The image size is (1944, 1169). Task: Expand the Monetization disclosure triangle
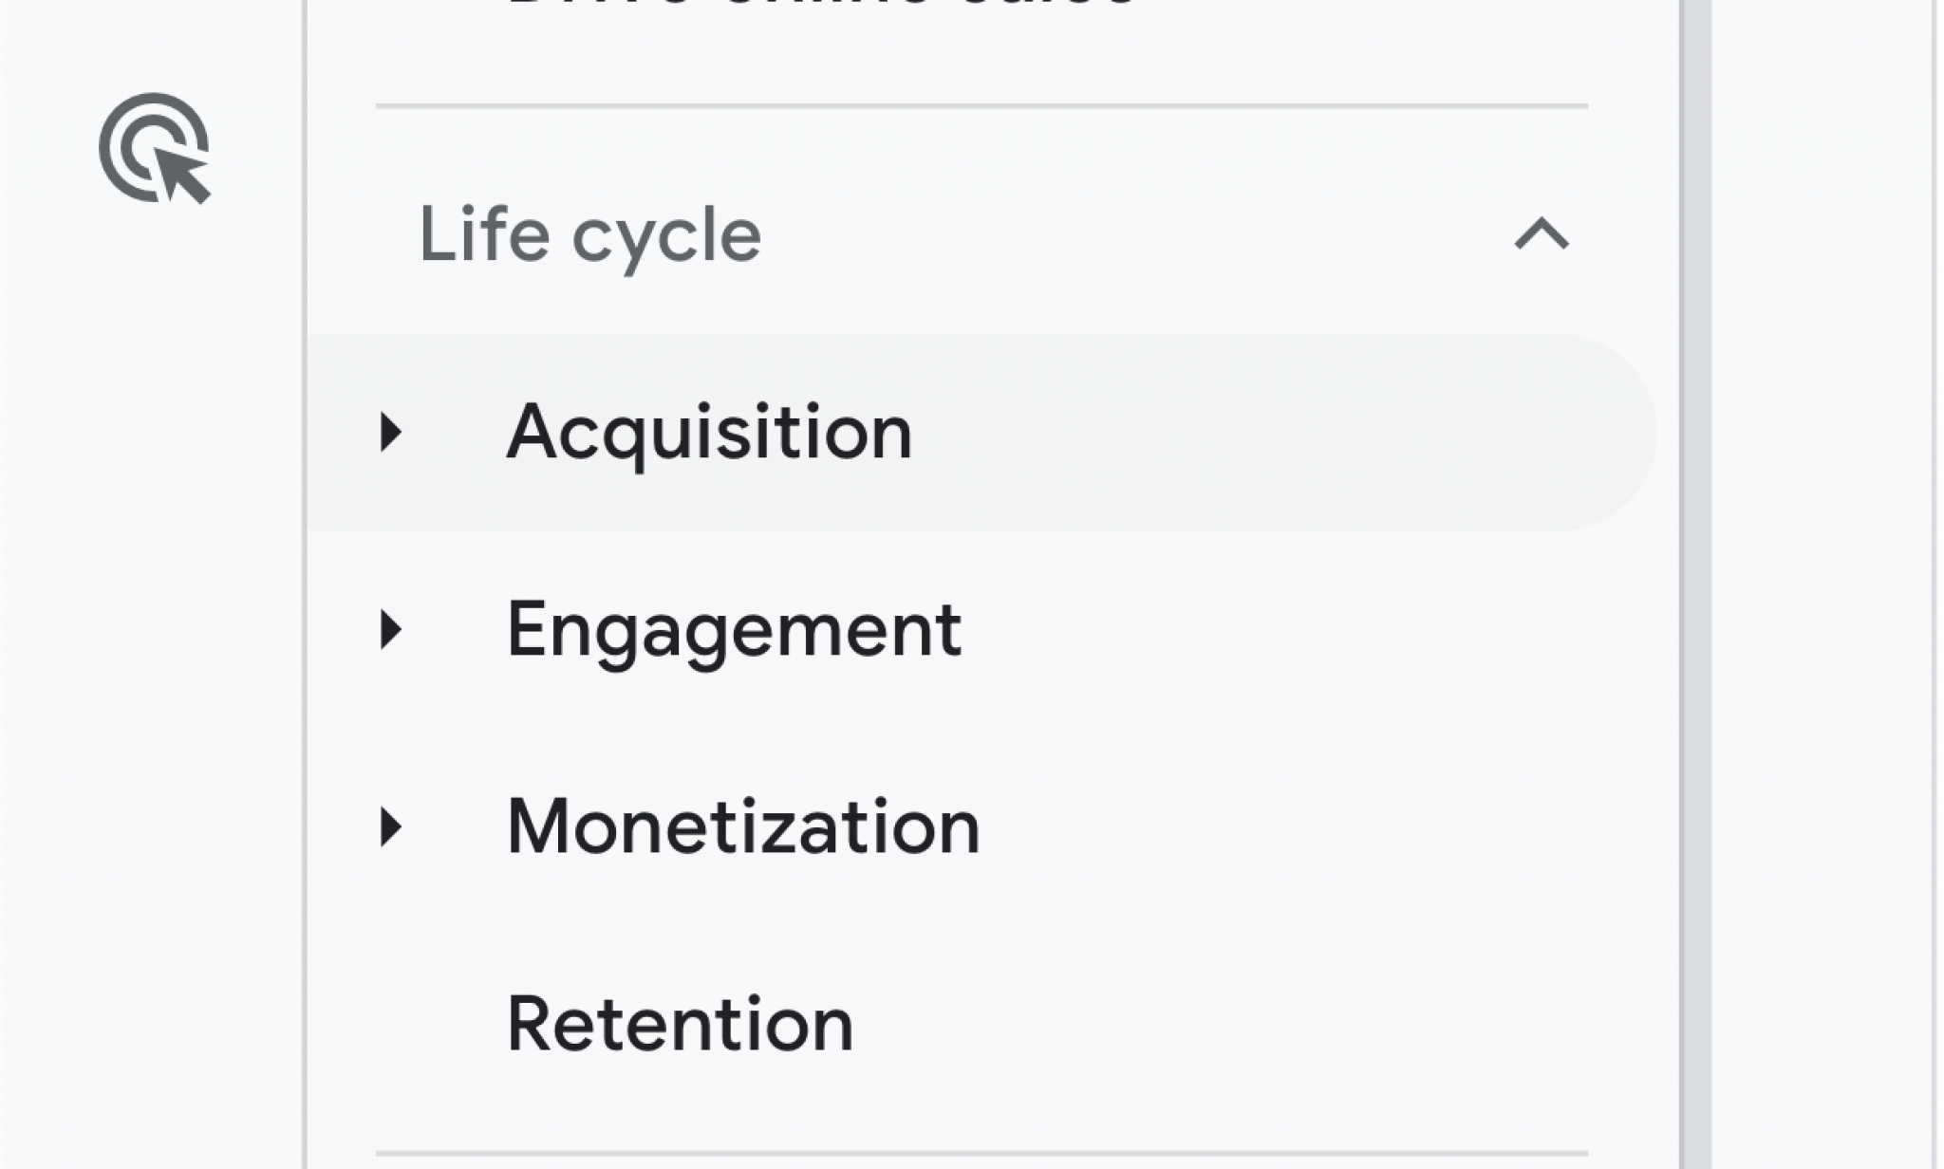click(x=390, y=826)
